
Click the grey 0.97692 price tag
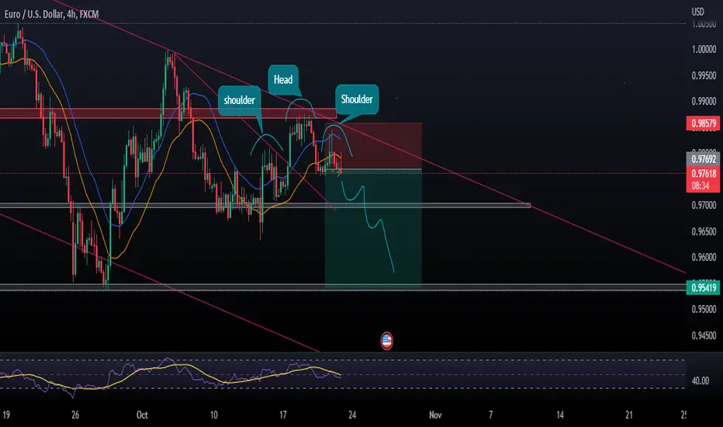703,159
